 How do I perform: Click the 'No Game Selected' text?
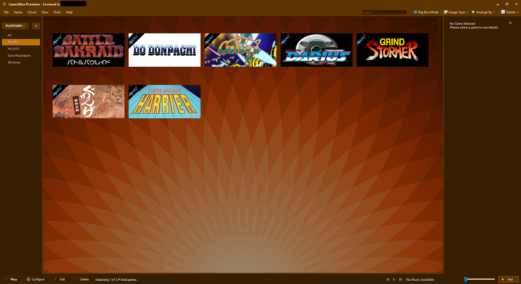pyautogui.click(x=462, y=24)
